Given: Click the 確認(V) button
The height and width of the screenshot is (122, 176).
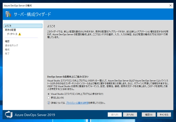Looking at the screenshot, I should coord(149,115).
